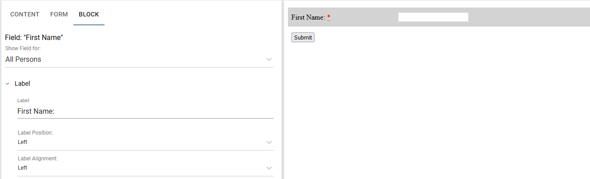Image resolution: width=590 pixels, height=179 pixels.
Task: Collapse the Label section chevron
Action: point(8,84)
